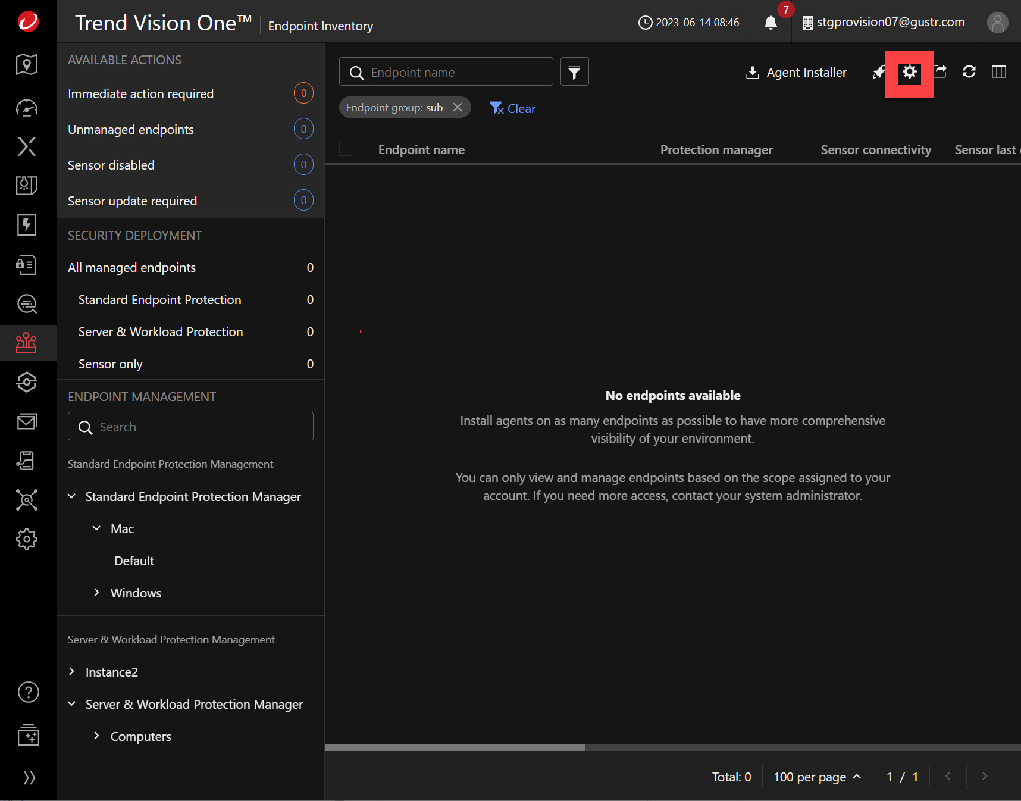Screen dimensions: 1021x801
Task: Click the Clear filters link
Action: 513,108
